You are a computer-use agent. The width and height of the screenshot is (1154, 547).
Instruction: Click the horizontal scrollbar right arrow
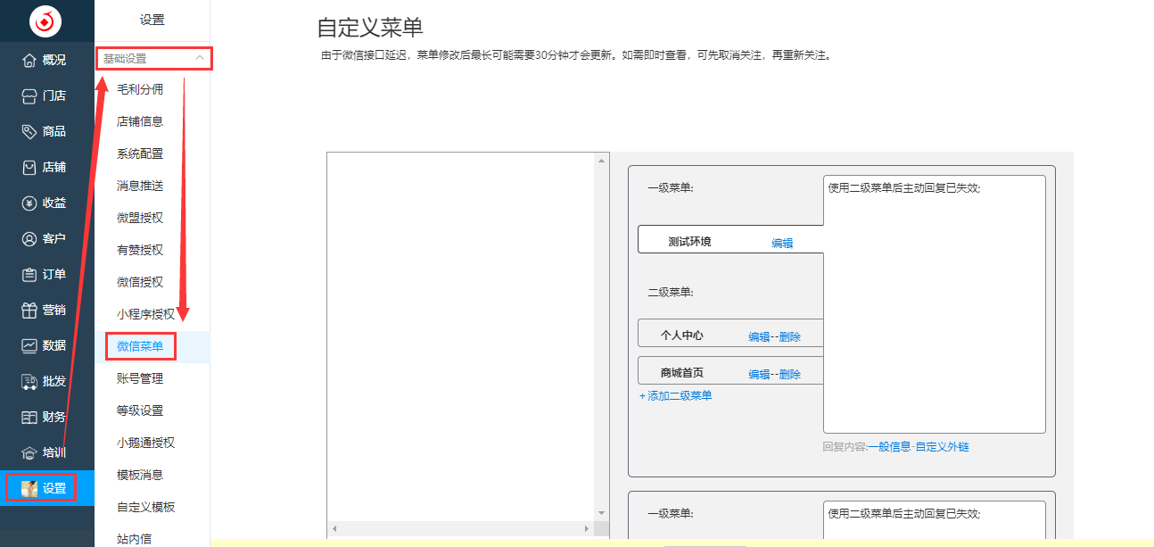586,529
